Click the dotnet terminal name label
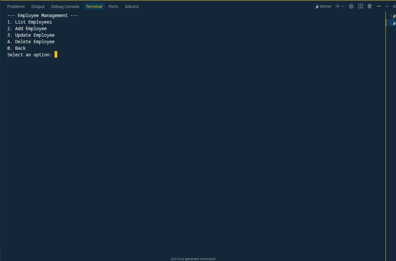This screenshot has width=396, height=261. tap(325, 6)
